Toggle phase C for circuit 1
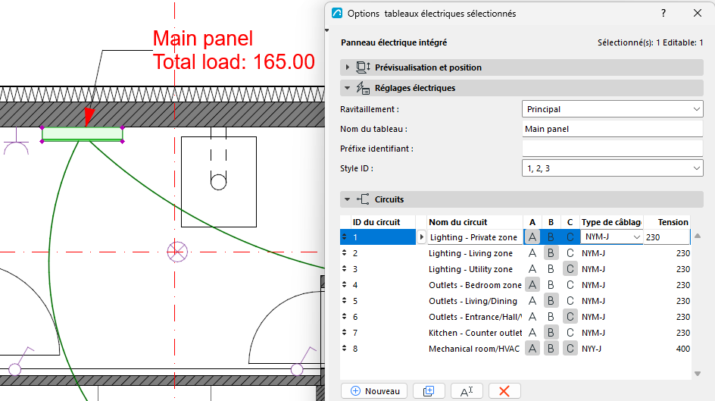Viewport: 715px width, 401px height. point(570,237)
